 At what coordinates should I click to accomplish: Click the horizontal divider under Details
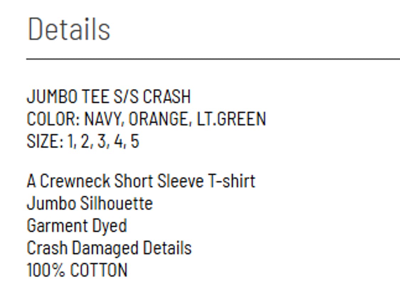coord(213,59)
